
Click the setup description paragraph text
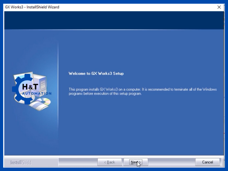pos(142,91)
